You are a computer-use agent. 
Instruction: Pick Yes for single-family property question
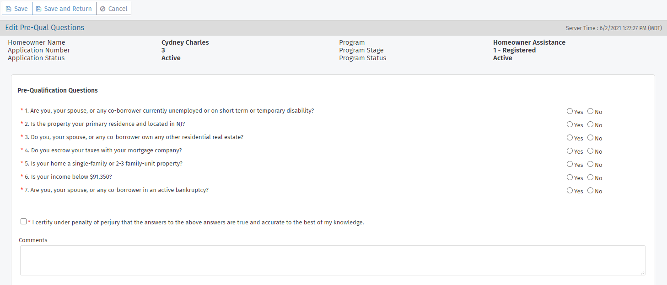(570, 164)
